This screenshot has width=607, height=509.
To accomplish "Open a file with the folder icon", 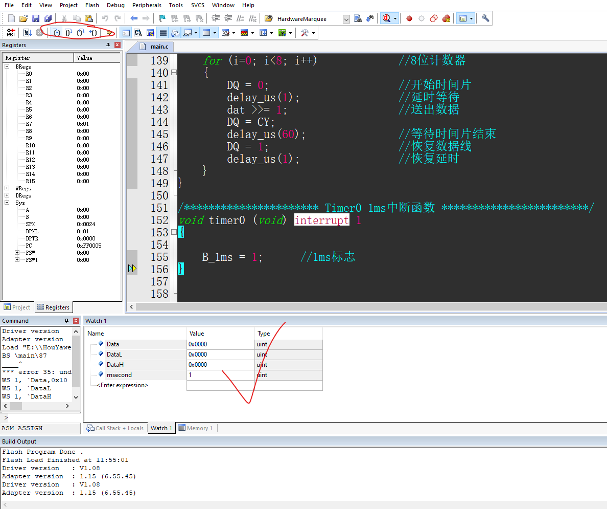I will coord(24,18).
